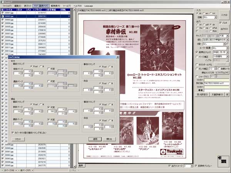Enable the ガンマ補正 checkbox

(x=197, y=69)
